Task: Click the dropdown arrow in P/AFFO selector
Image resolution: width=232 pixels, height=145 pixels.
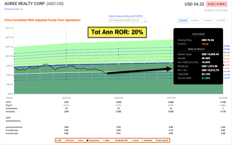Action: pos(145,21)
